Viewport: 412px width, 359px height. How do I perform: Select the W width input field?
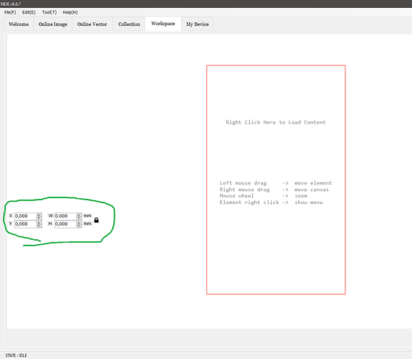click(x=66, y=216)
